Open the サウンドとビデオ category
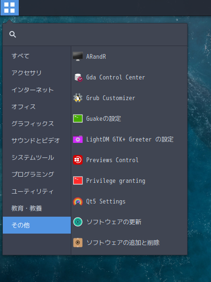This screenshot has height=282, width=211. pos(36,141)
